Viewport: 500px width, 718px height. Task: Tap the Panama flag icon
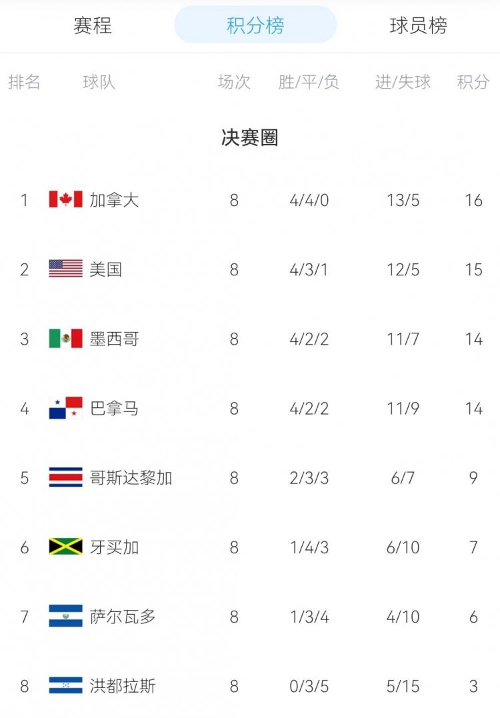click(x=65, y=407)
